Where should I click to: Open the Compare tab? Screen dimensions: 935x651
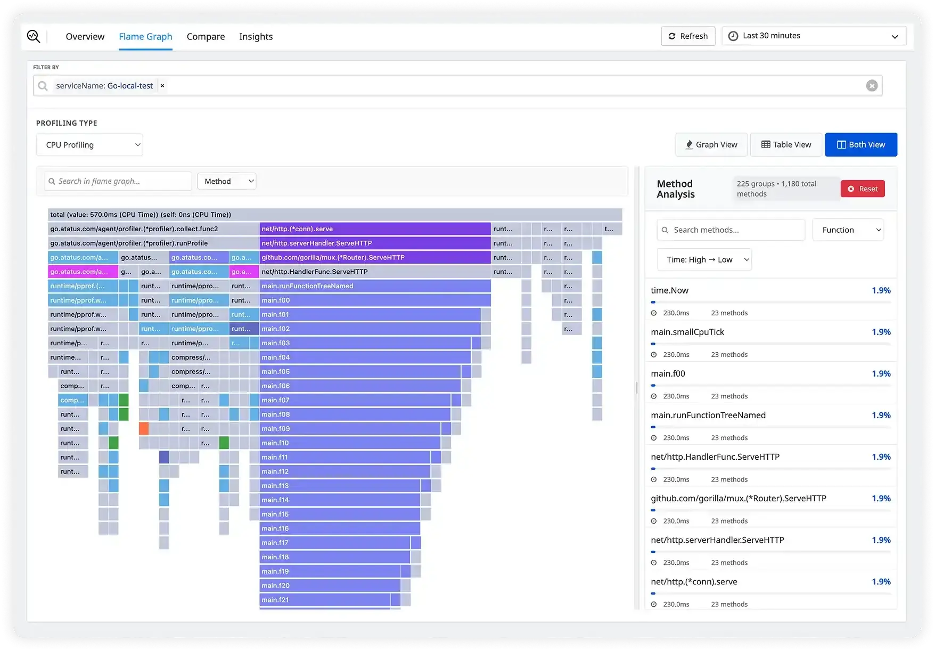206,37
